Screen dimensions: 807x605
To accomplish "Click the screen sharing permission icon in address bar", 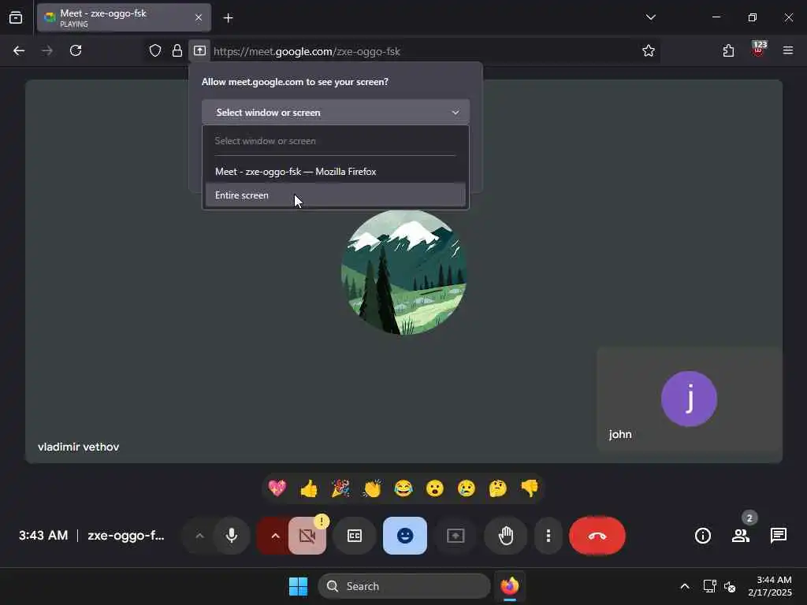I will tap(199, 51).
